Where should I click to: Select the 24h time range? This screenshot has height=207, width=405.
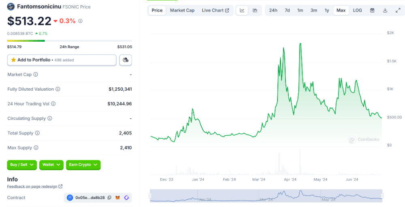[273, 11]
